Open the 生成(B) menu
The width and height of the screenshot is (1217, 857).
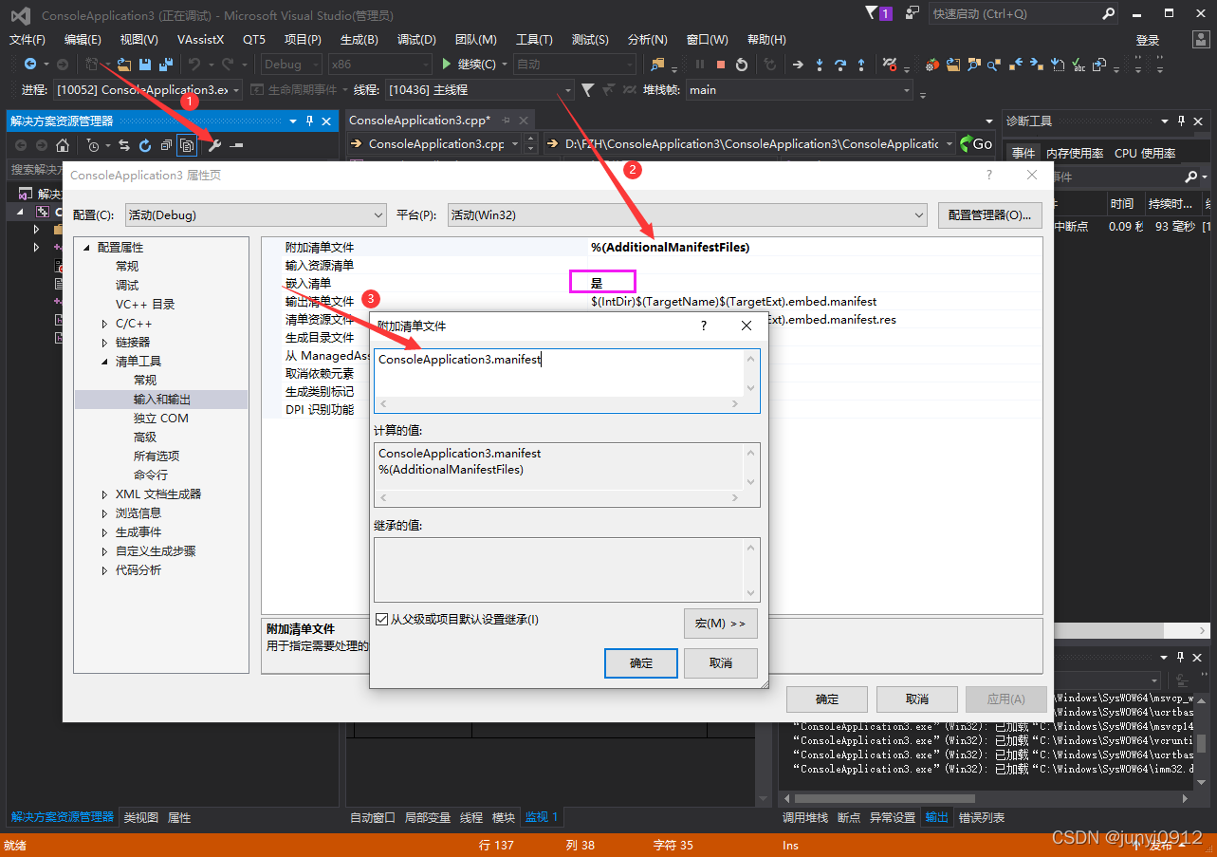pyautogui.click(x=360, y=40)
